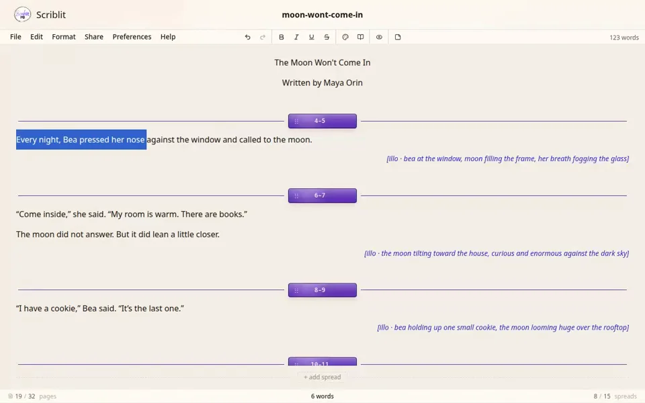Open the File menu
645x403 pixels.
(x=15, y=36)
